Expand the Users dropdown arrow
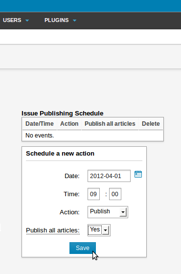Image resolution: width=181 pixels, height=274 pixels. pos(27,21)
